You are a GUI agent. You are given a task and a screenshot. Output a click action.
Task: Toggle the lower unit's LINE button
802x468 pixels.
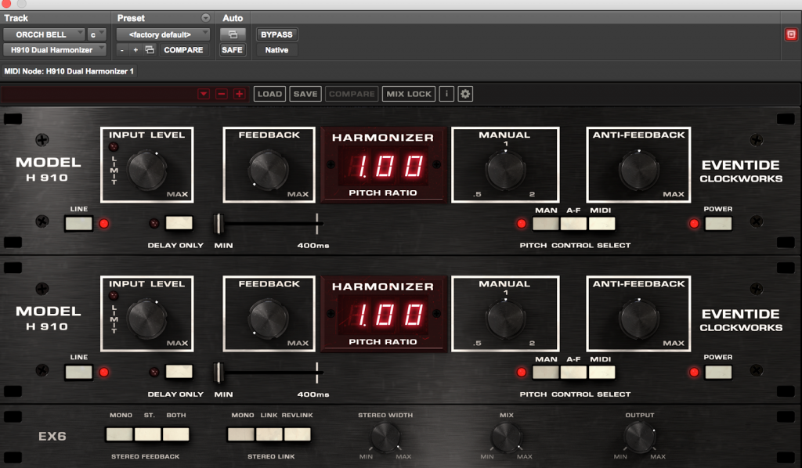click(79, 373)
